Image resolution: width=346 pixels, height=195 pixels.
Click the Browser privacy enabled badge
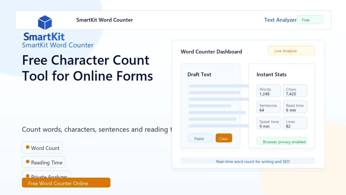pos(282,141)
